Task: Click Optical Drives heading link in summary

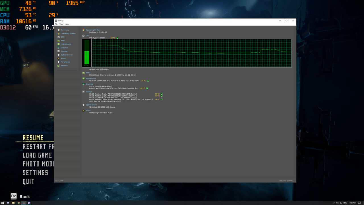Action: pyautogui.click(x=92, y=105)
